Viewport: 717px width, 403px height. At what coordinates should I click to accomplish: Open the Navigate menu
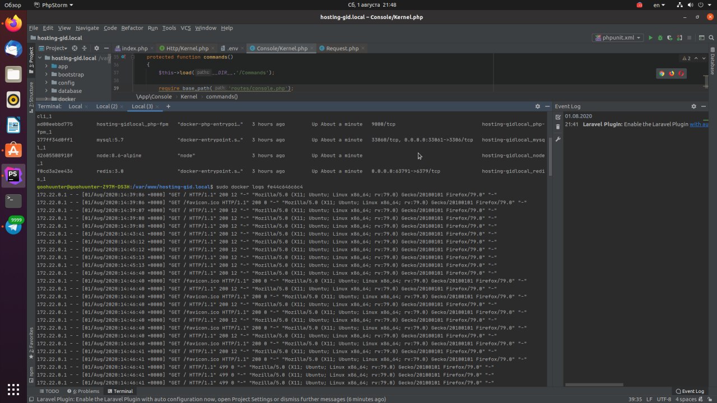click(x=87, y=28)
